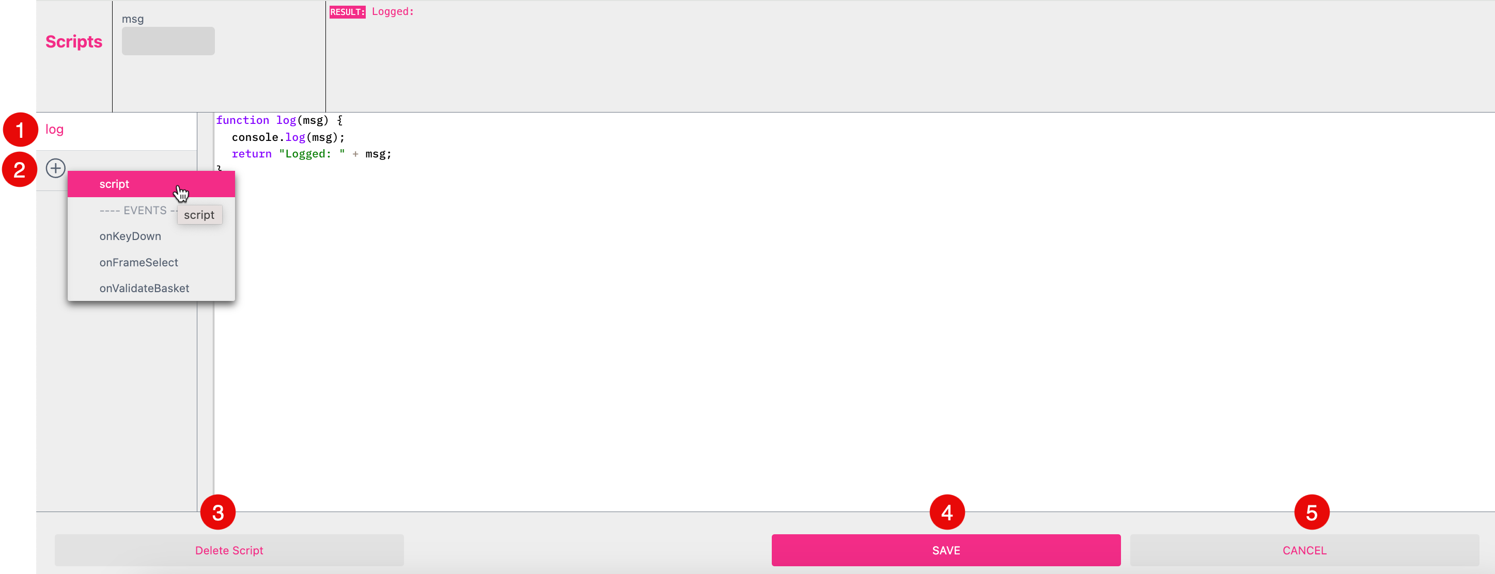Select the 'script' option from dropdown
The image size is (1495, 574).
pyautogui.click(x=114, y=184)
